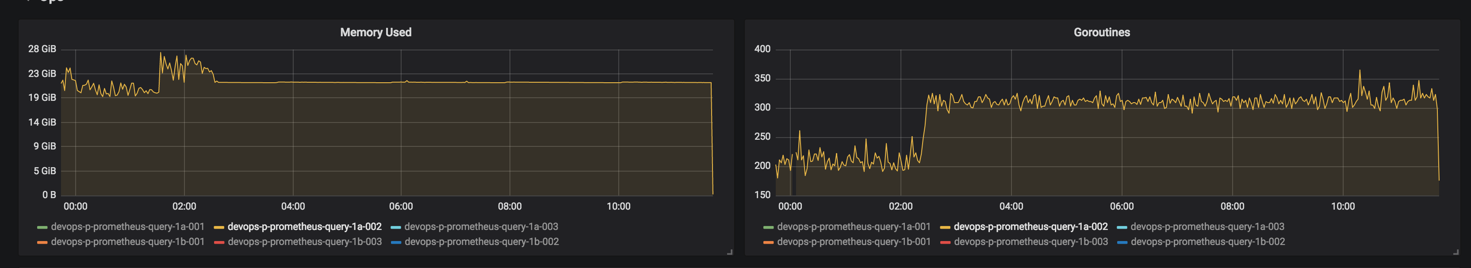Click blue color swatch for 1b-002 in Memory Used legend
The width and height of the screenshot is (1471, 268).
(x=396, y=242)
